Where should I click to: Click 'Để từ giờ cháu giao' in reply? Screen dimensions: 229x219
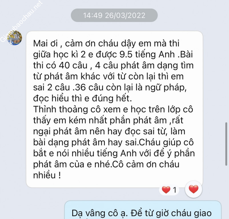[171, 213]
